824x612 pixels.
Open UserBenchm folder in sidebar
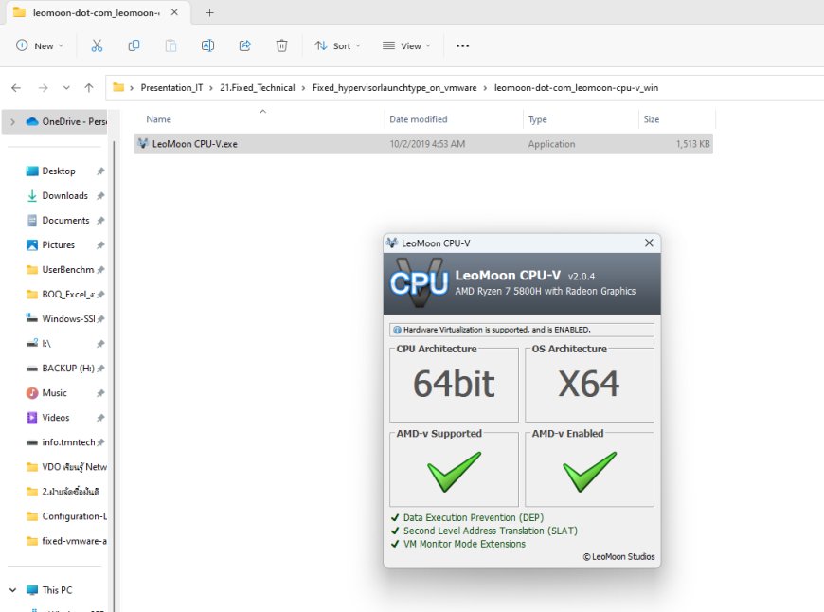68,270
